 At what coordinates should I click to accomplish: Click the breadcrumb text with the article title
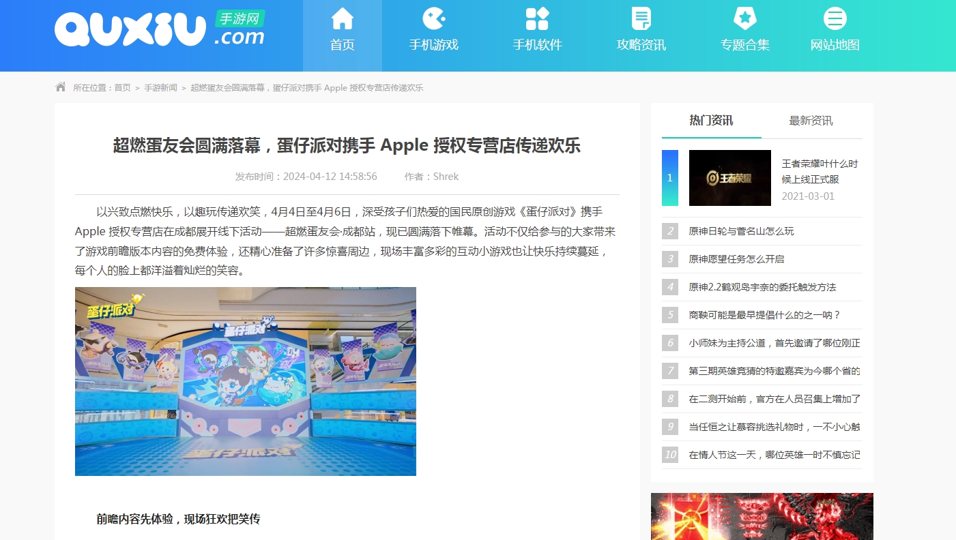coord(307,88)
